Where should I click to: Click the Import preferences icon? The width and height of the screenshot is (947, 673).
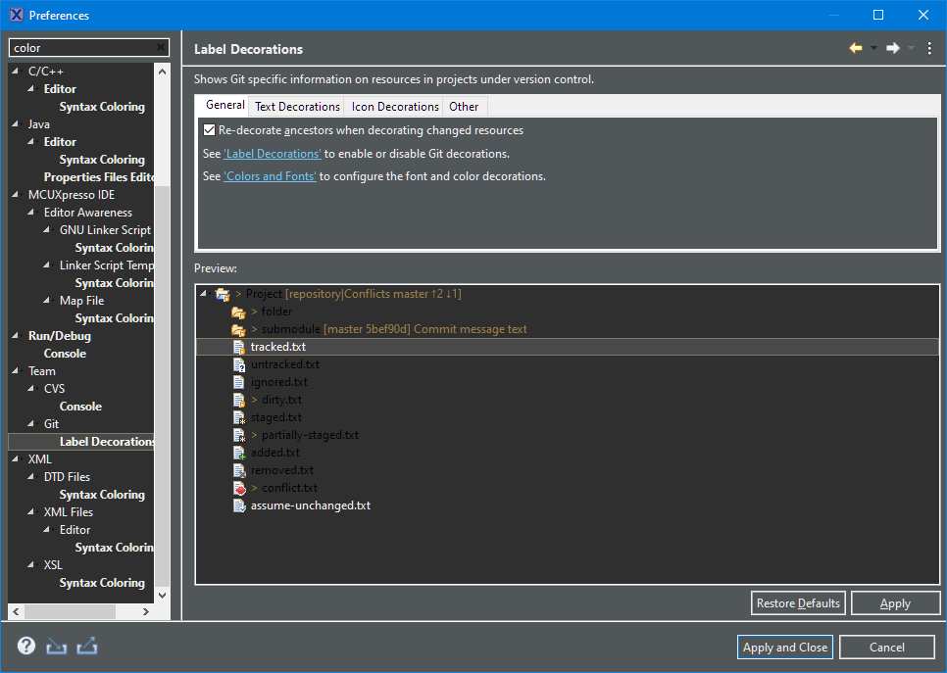point(56,647)
